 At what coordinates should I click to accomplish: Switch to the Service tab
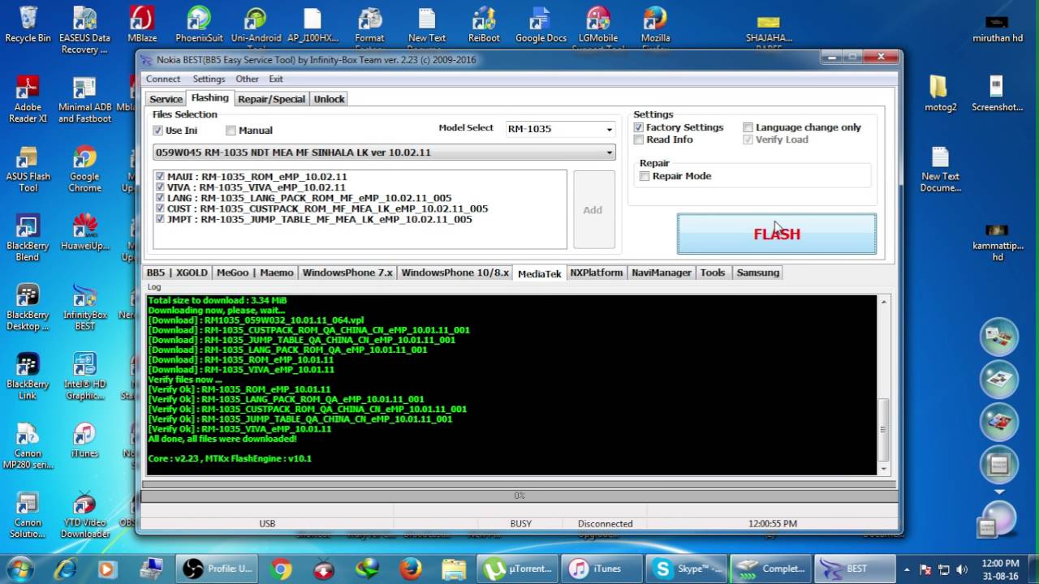point(166,99)
